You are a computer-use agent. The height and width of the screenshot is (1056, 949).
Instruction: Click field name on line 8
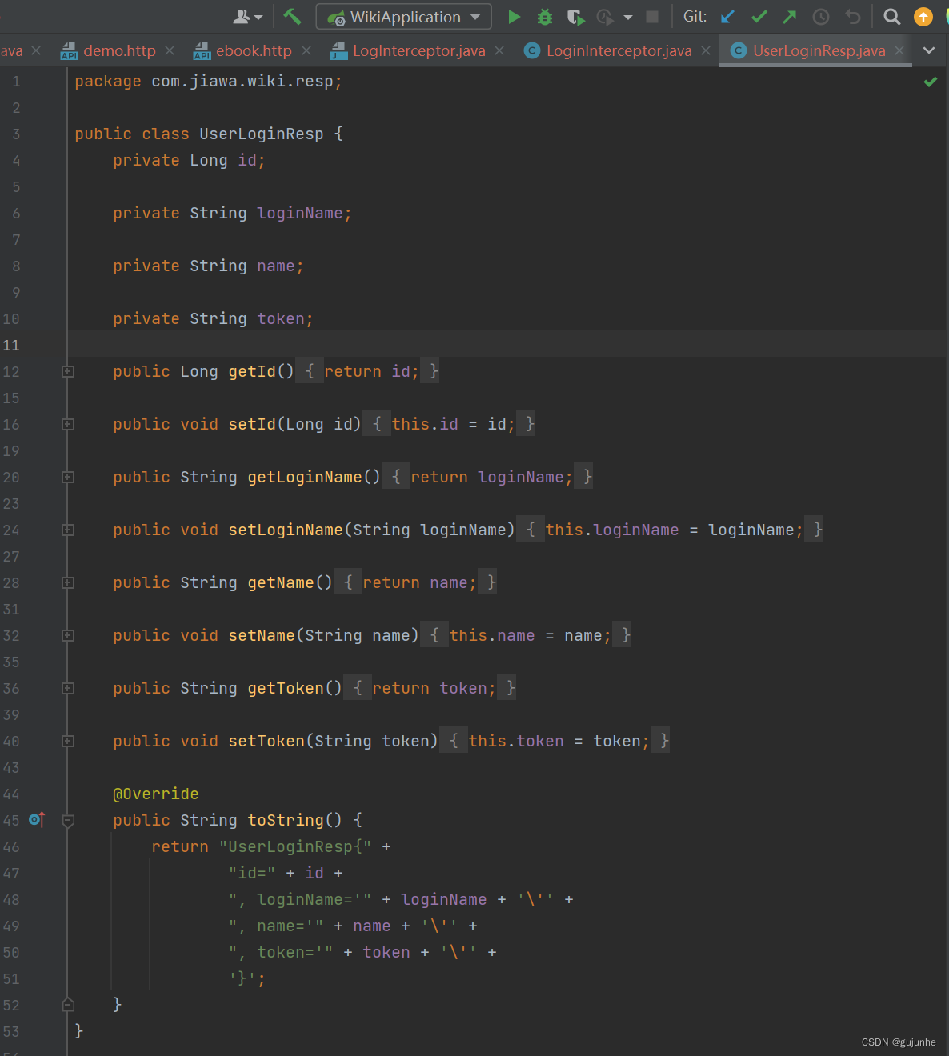[276, 266]
